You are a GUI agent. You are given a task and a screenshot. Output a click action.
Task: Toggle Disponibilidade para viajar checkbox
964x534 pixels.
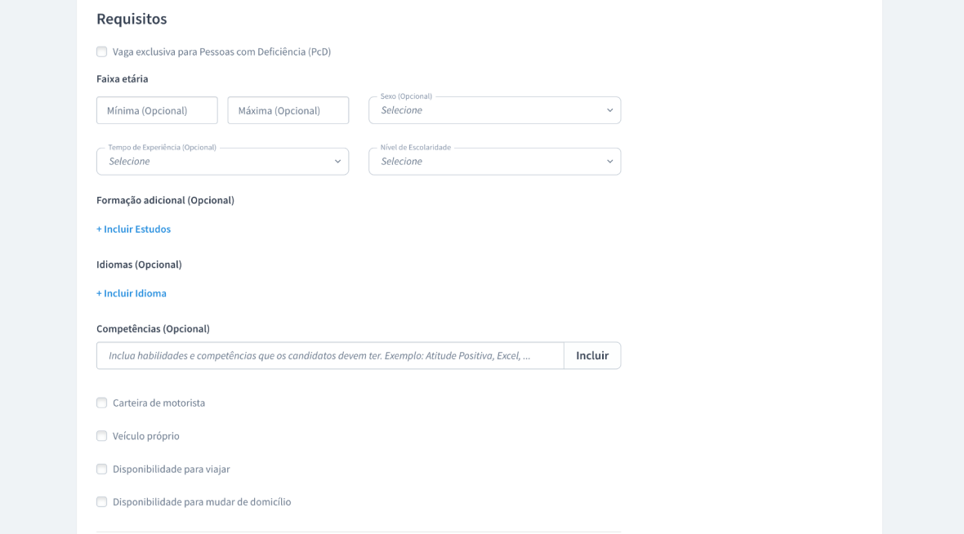(x=102, y=469)
